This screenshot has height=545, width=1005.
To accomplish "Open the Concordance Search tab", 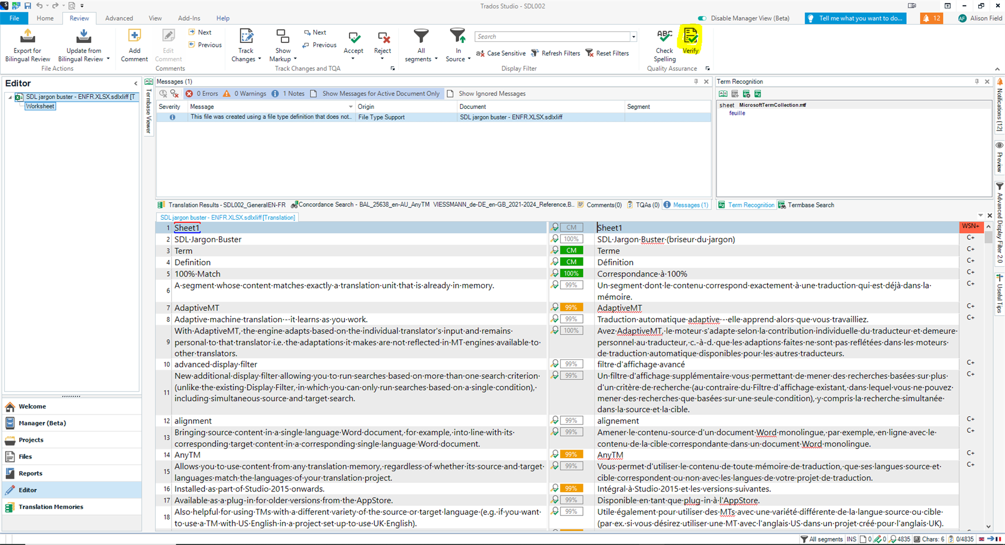I will pos(433,205).
